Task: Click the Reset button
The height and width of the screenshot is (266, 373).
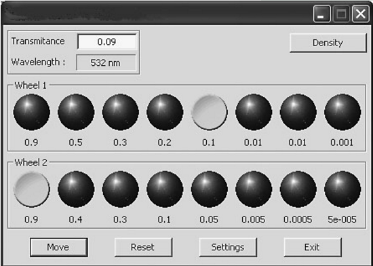Action: [143, 247]
